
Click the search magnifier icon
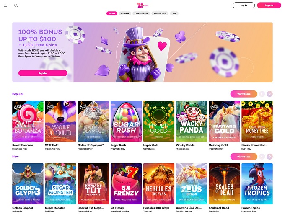(16, 5)
